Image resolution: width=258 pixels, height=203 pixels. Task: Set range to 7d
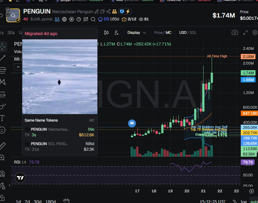[x=27, y=201]
